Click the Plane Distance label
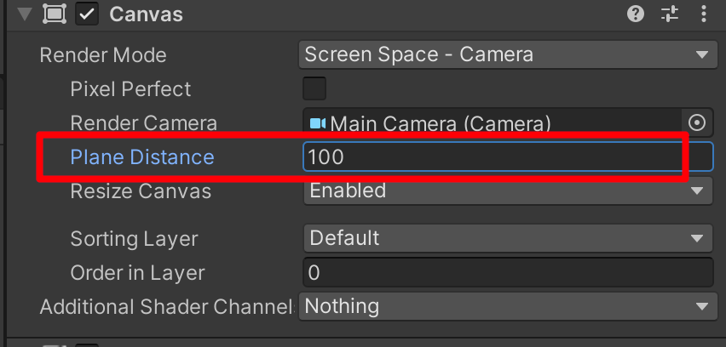Screen dimensions: 726x347 click(142, 157)
